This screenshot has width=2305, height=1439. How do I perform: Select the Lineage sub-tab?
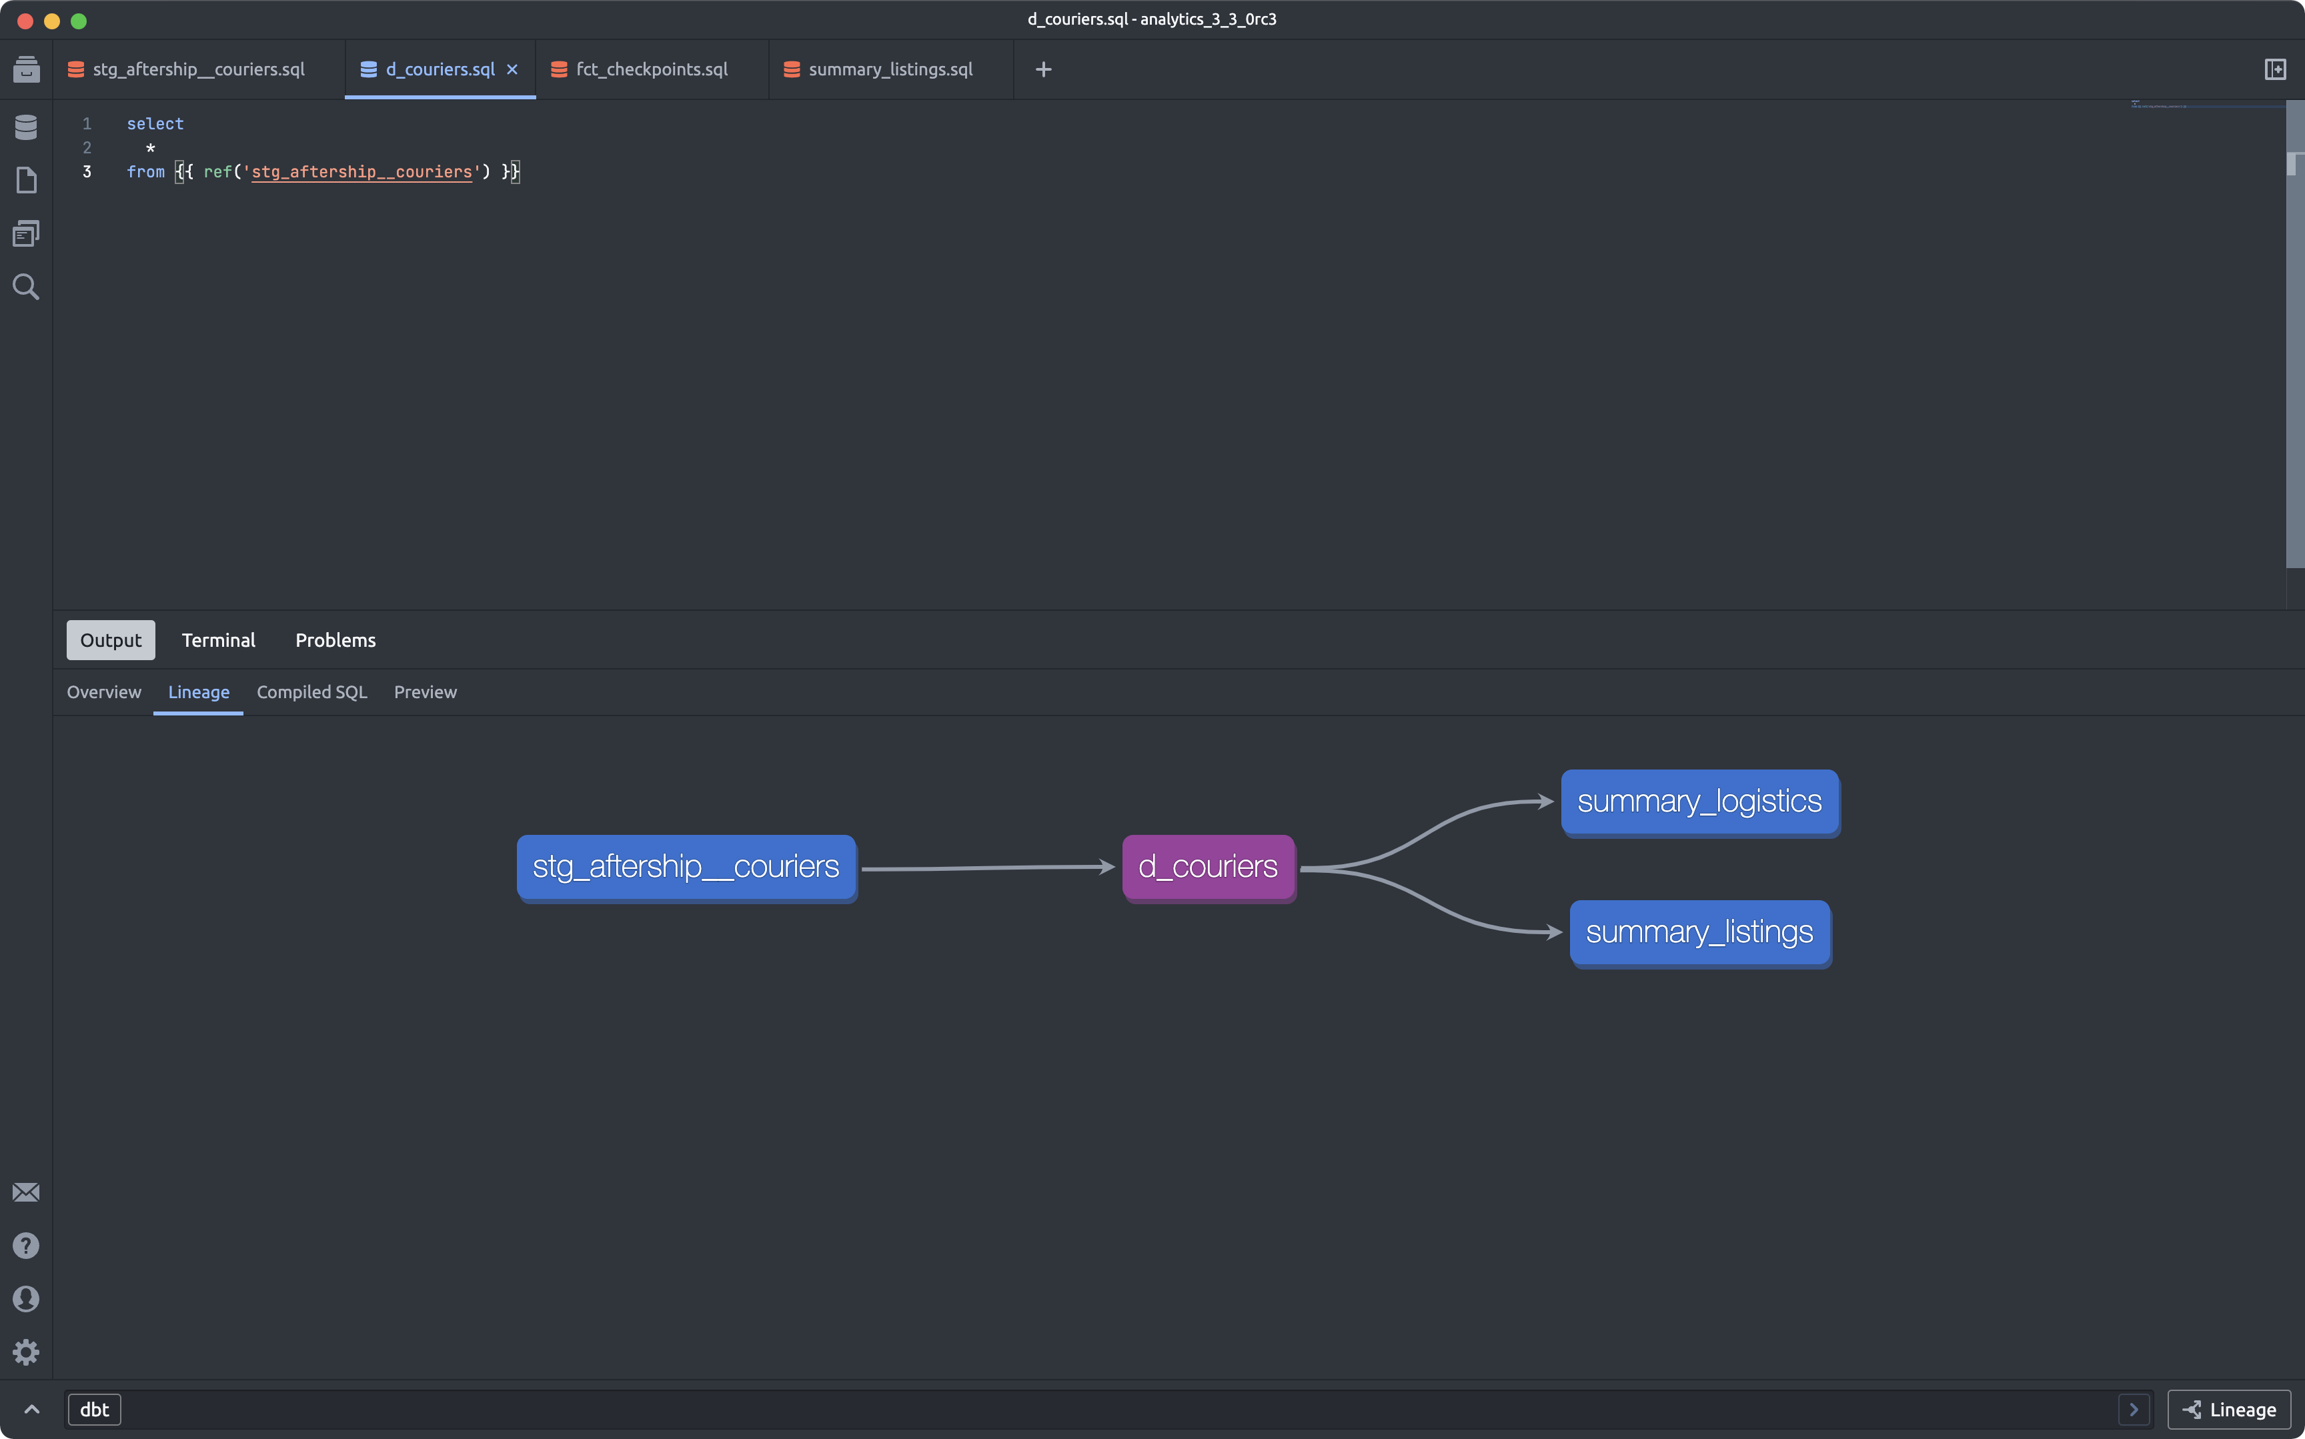[x=199, y=692]
